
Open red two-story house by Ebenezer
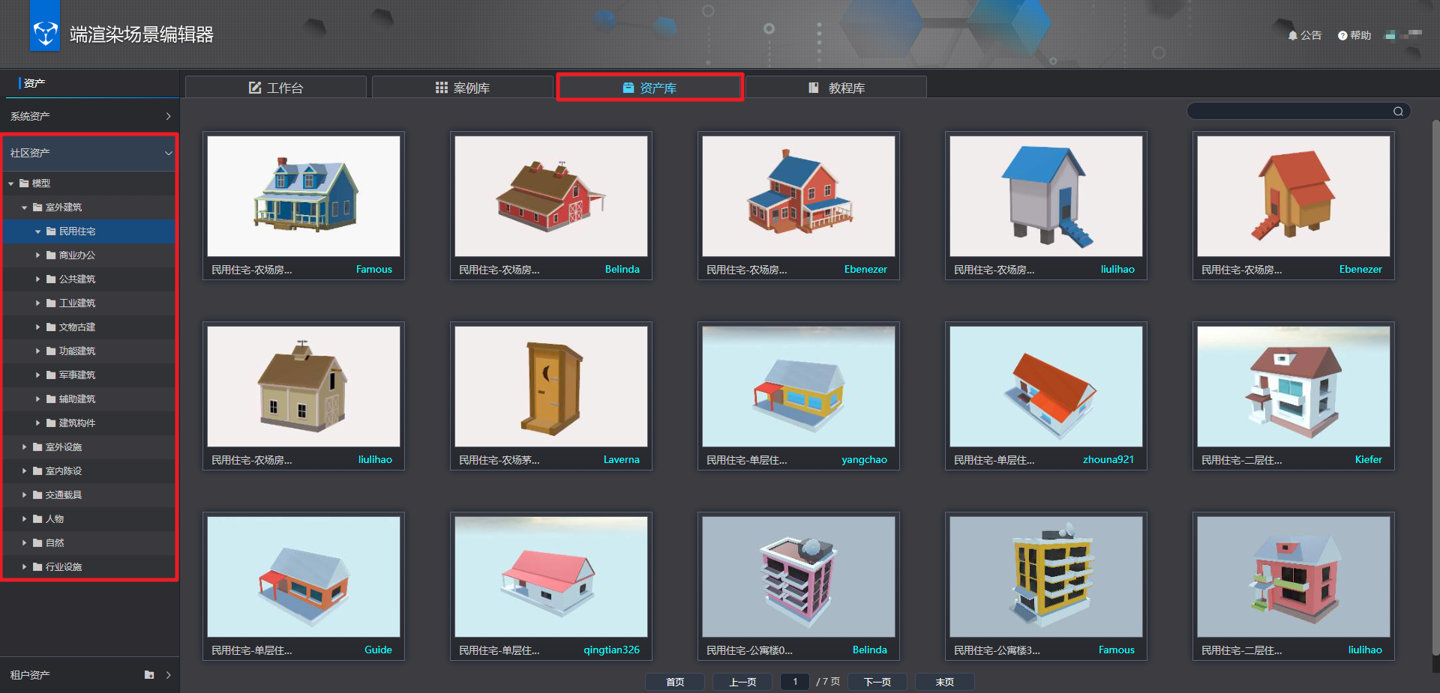[x=799, y=196]
